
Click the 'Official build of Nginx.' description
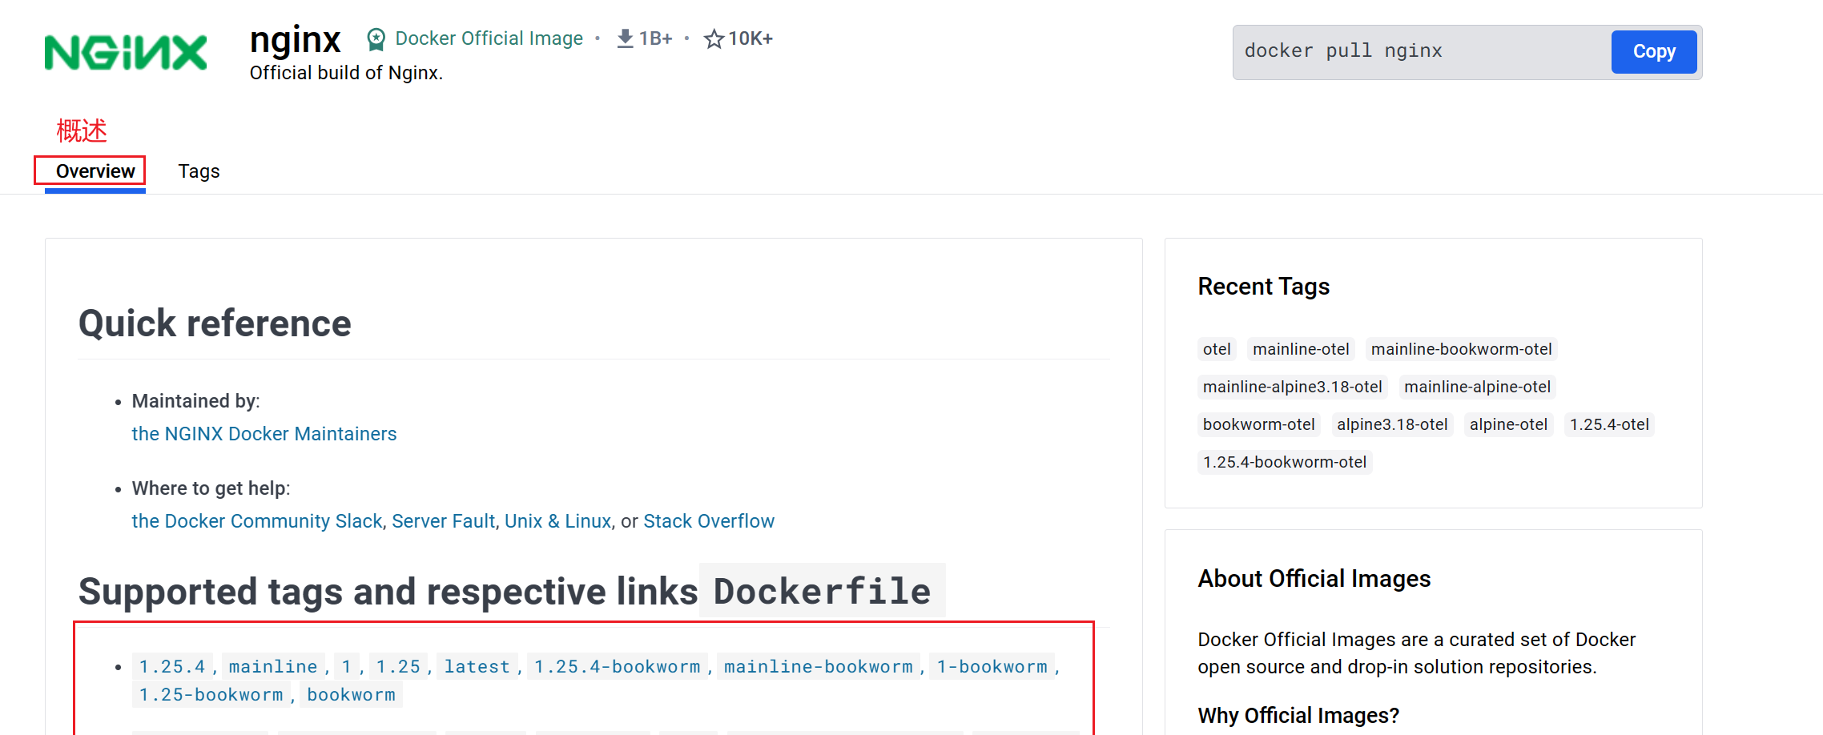346,73
